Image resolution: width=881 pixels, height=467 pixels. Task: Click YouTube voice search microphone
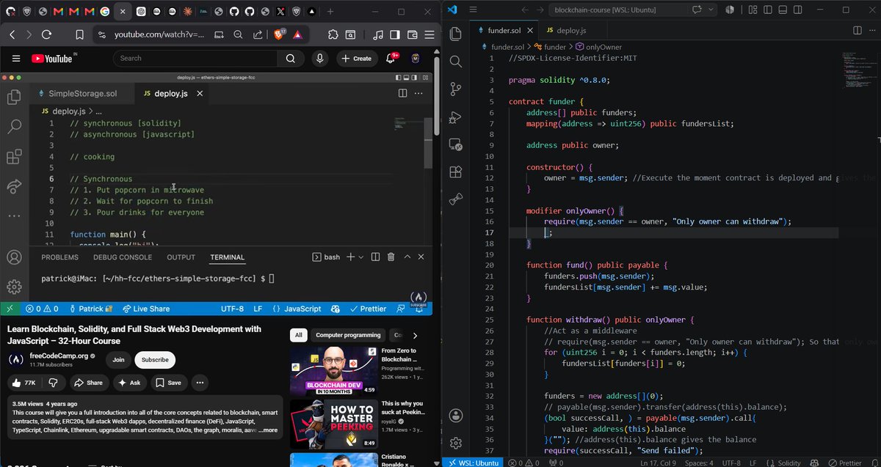(x=319, y=59)
